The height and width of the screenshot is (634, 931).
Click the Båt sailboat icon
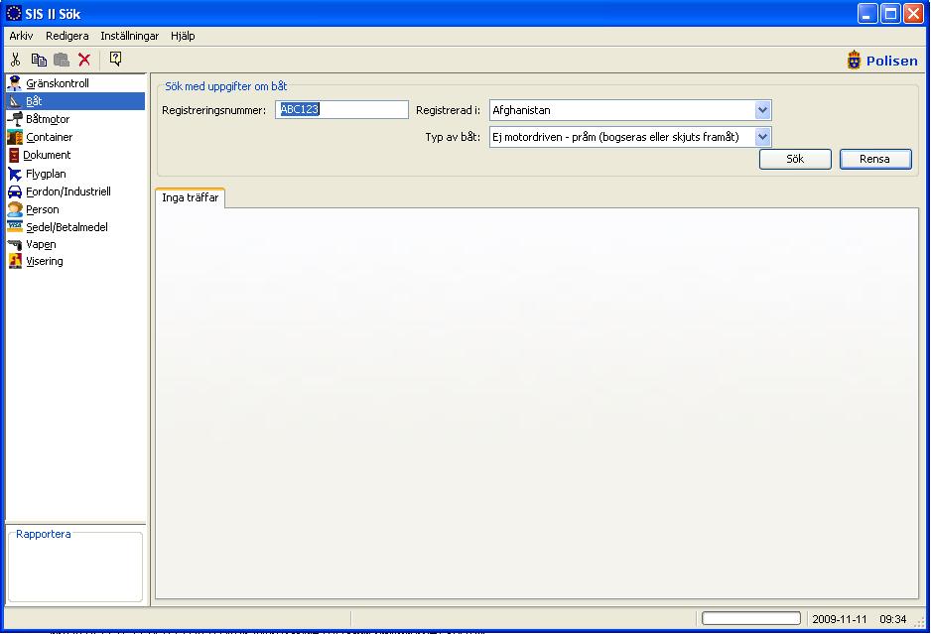click(x=16, y=101)
